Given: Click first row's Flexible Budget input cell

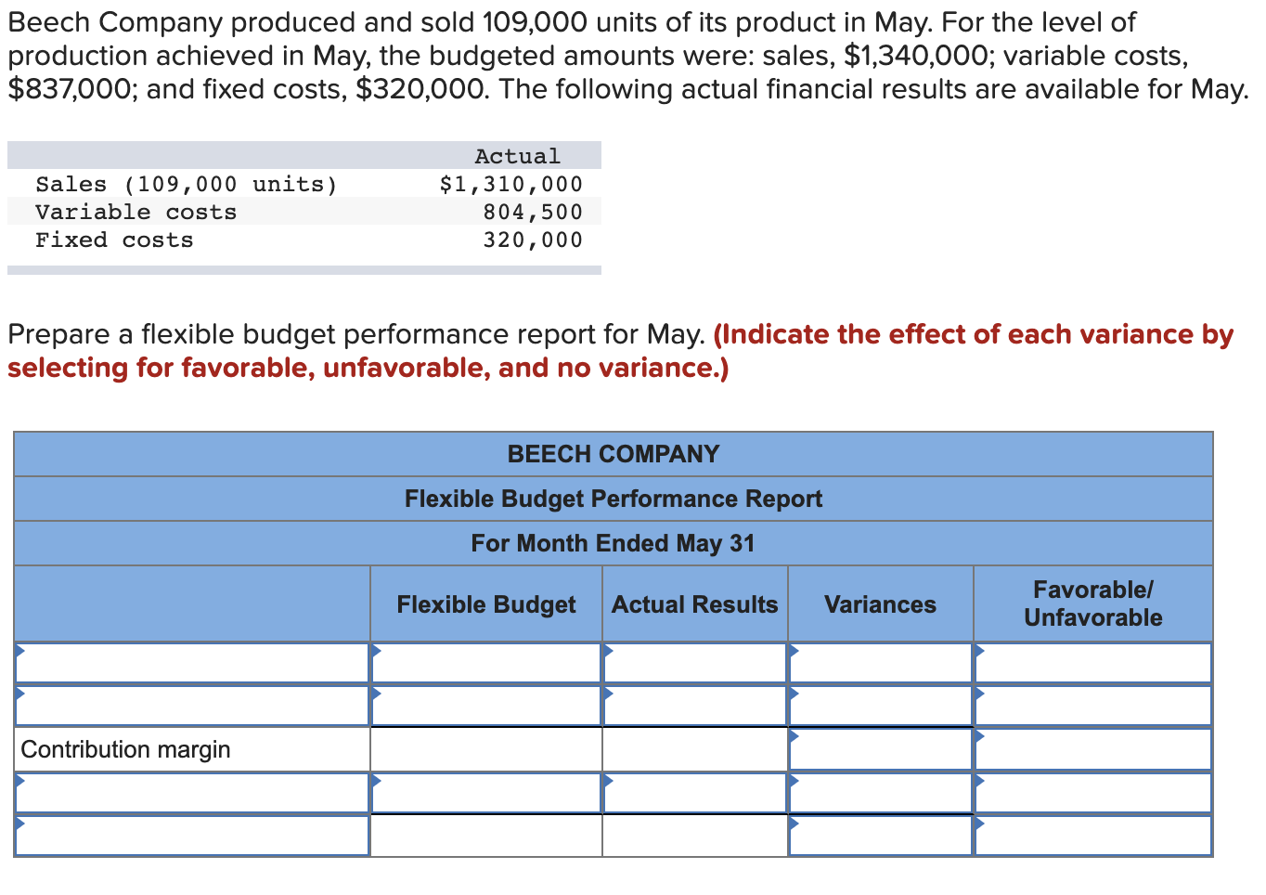Looking at the screenshot, I should click(x=486, y=663).
